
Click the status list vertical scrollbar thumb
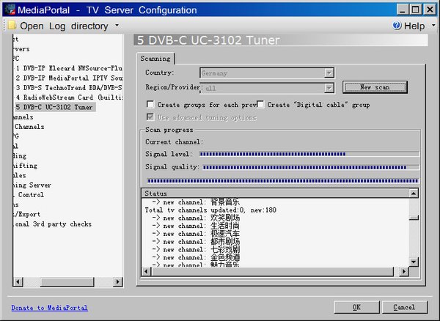pos(414,218)
